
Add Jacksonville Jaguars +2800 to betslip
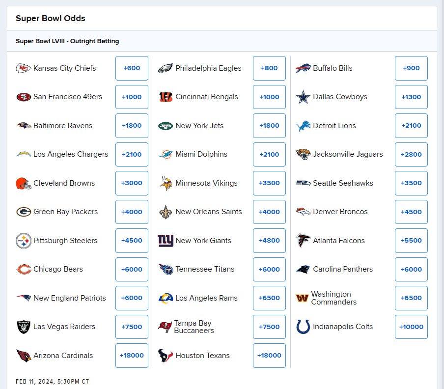point(411,154)
